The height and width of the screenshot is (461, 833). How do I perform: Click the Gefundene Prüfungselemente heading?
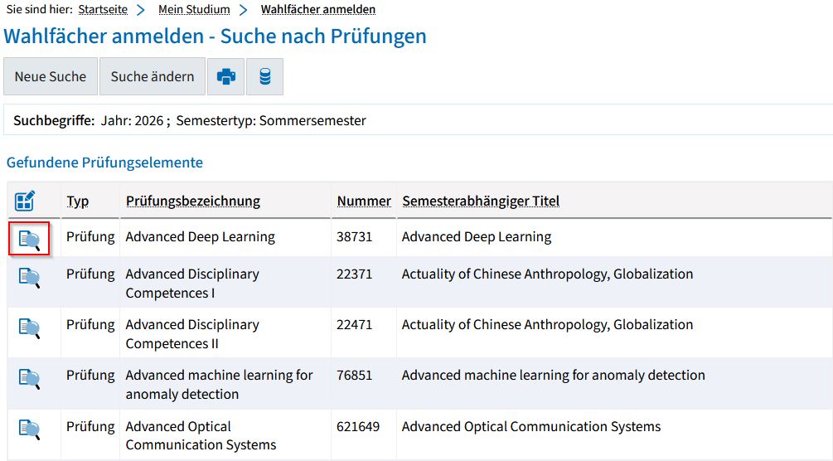click(104, 163)
